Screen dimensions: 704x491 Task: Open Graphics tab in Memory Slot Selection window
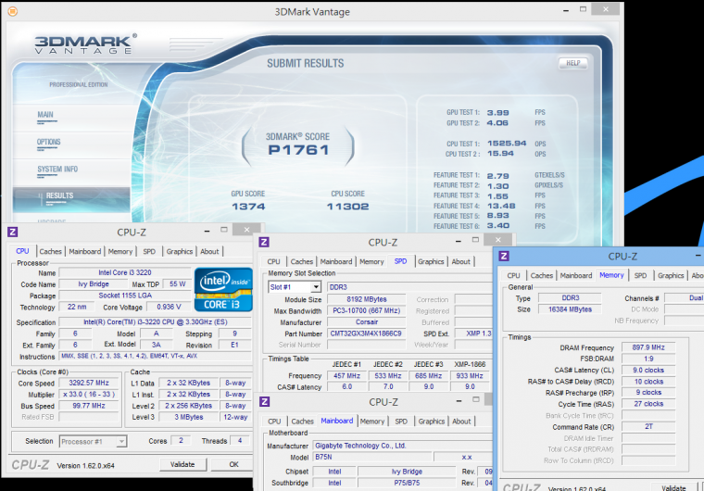(431, 262)
